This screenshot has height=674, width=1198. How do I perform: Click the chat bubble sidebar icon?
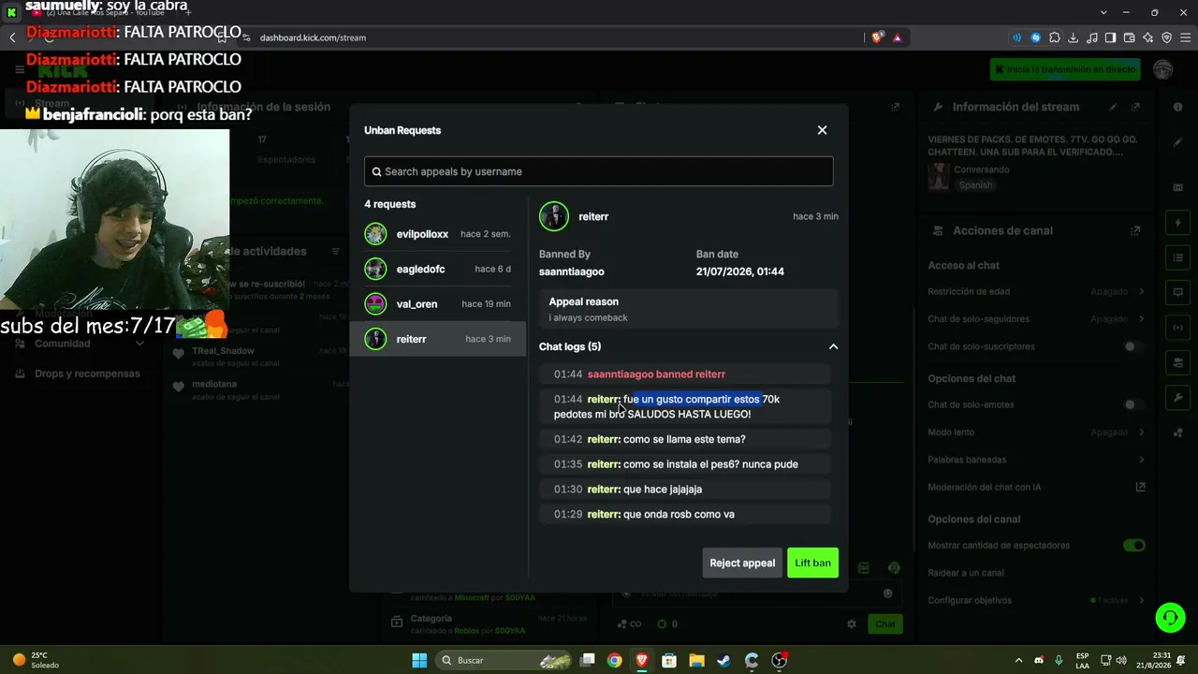(x=1177, y=292)
